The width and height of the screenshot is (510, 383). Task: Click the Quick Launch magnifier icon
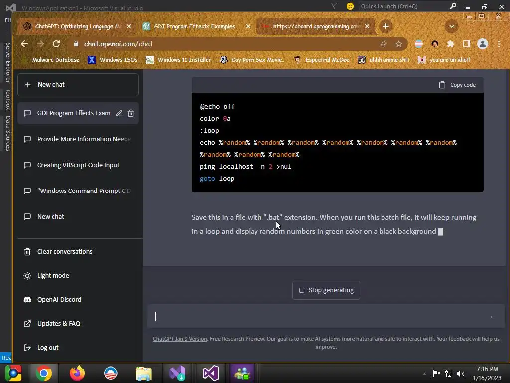[453, 6]
